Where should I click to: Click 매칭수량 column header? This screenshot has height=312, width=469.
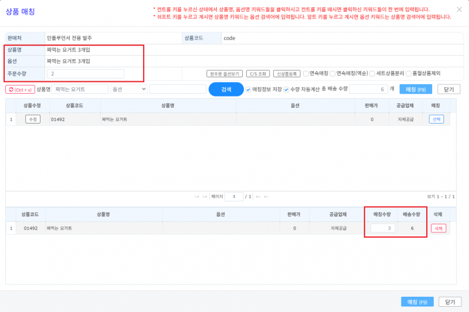[x=382, y=214]
